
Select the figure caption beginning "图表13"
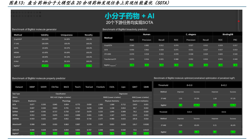point(89,3)
